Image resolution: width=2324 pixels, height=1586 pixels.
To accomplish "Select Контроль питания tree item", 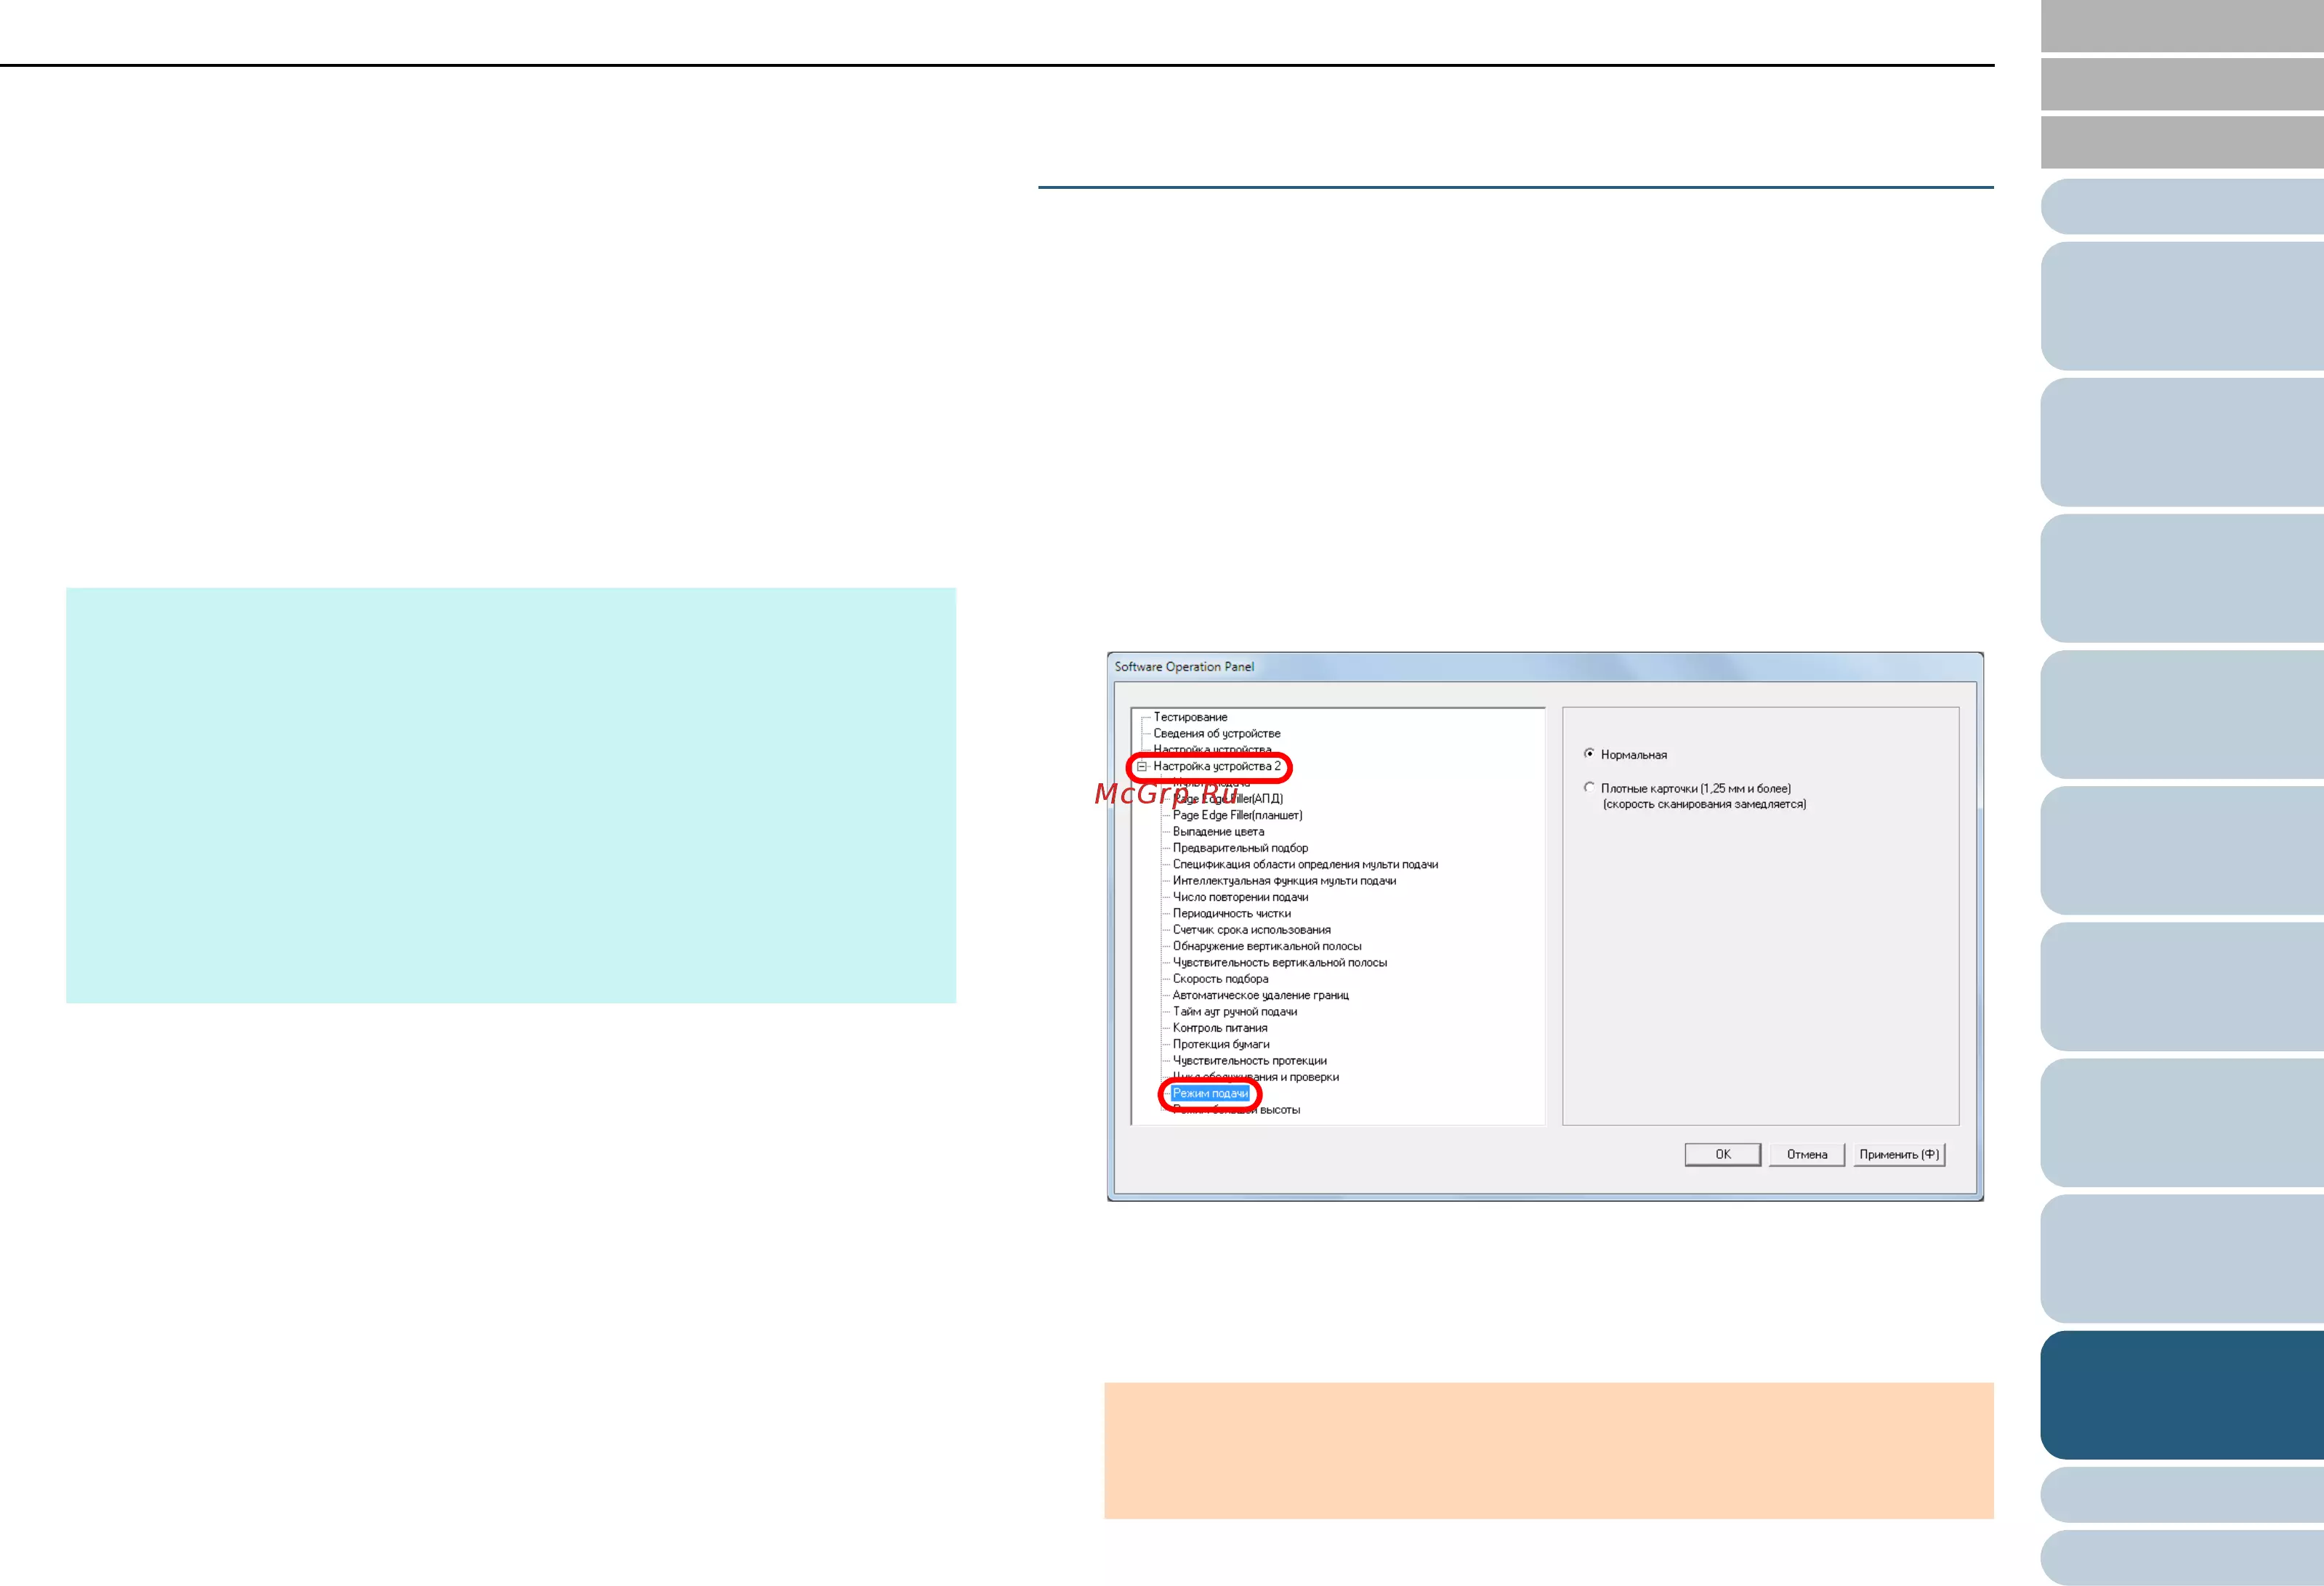I will pos(1219,1028).
